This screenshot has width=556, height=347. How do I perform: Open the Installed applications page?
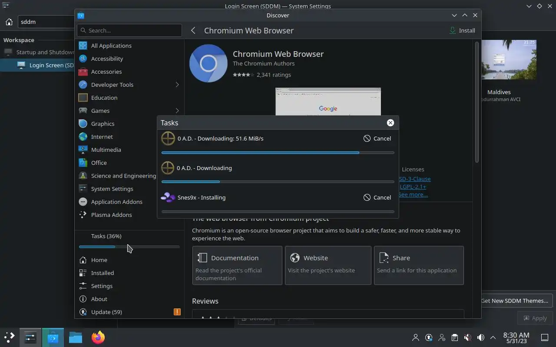click(129, 273)
